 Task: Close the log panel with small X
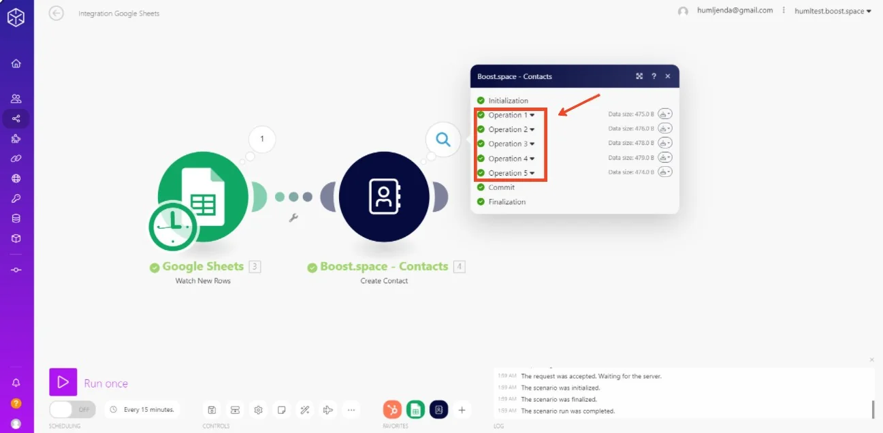coord(871,359)
